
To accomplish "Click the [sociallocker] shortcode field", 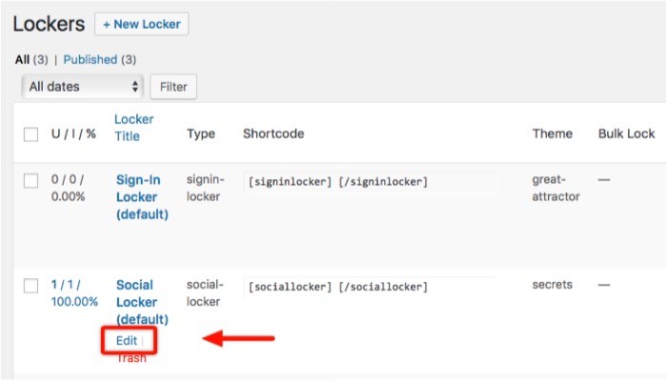I will [370, 286].
